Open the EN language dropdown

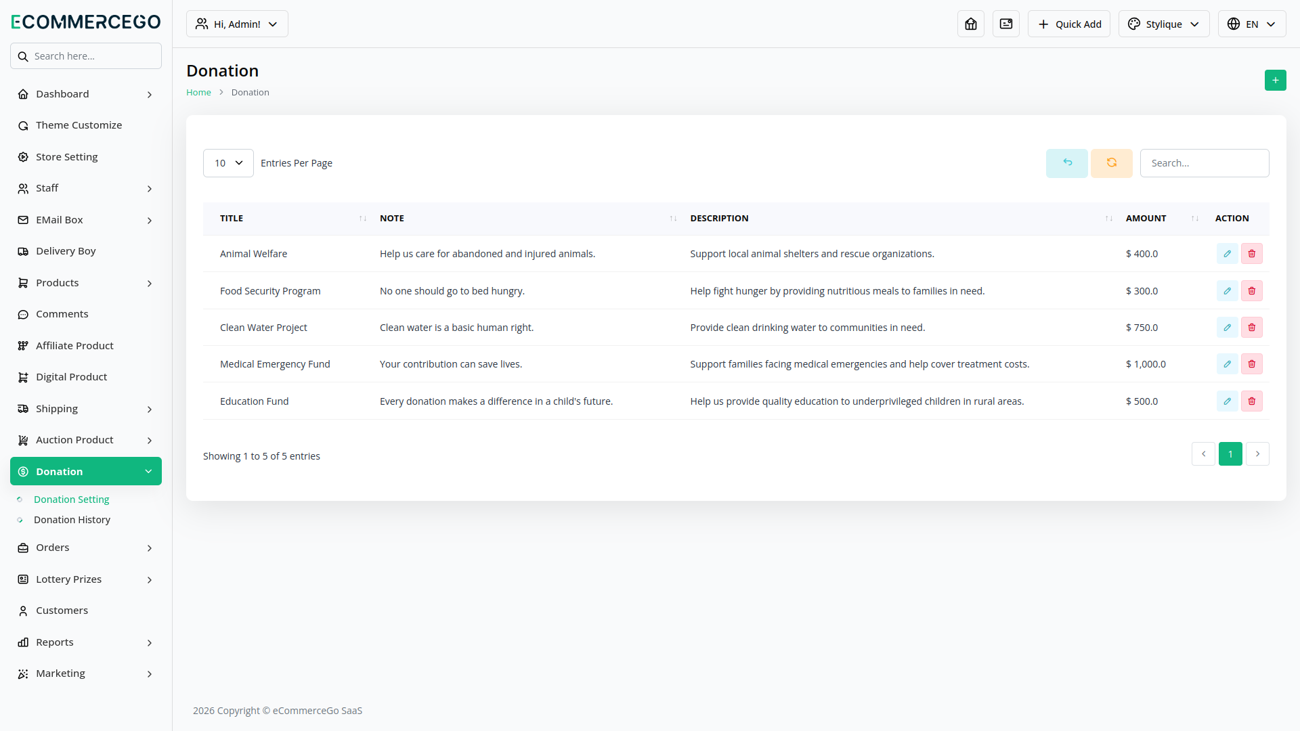[x=1252, y=24]
